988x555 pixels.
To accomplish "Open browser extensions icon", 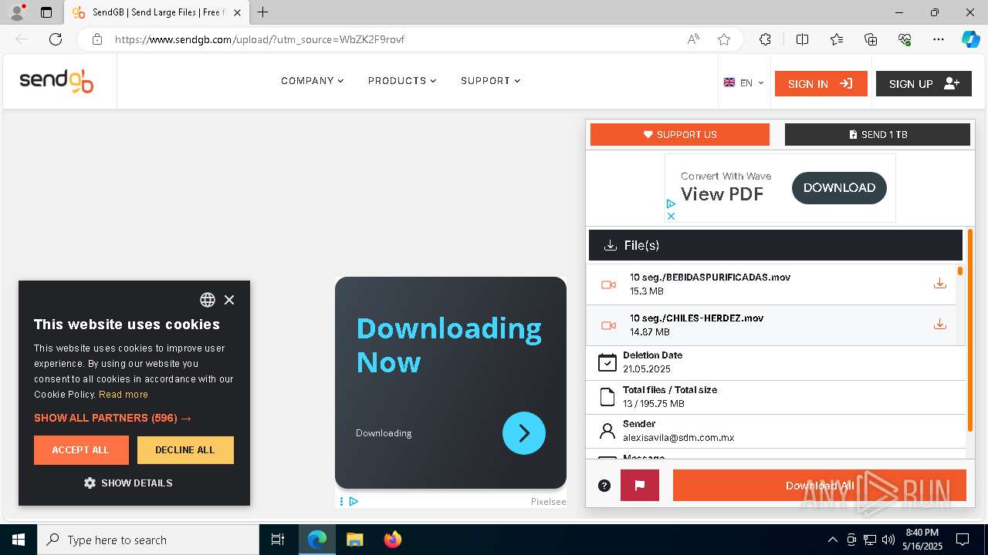I will click(x=765, y=39).
